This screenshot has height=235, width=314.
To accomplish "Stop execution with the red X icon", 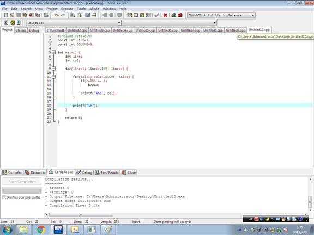I will tap(165, 15).
